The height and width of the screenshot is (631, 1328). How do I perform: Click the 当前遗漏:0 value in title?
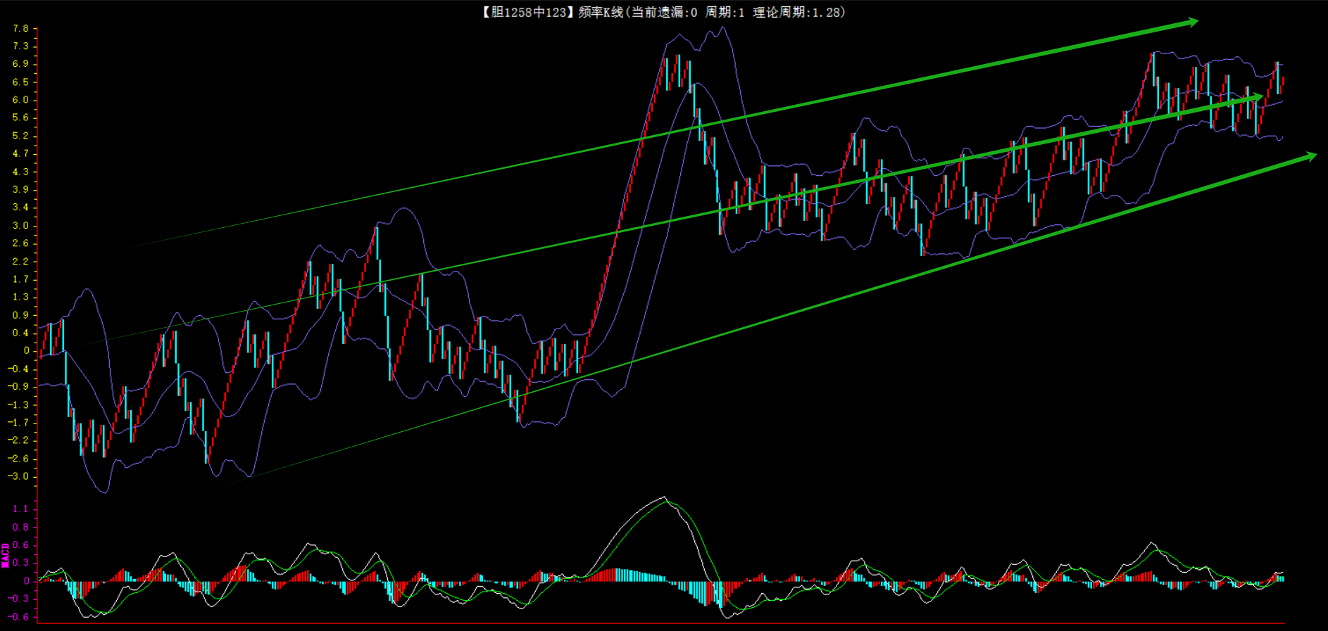664,12
